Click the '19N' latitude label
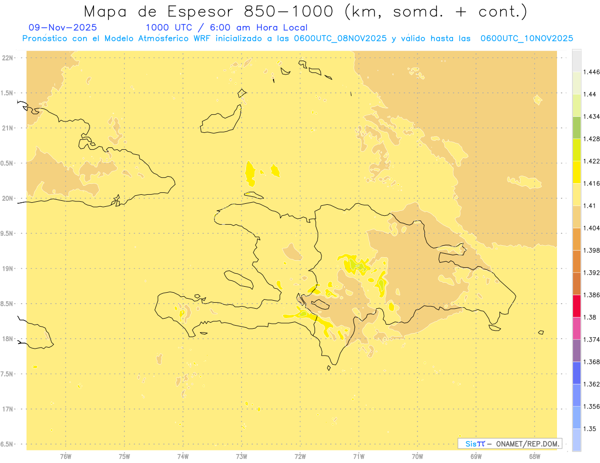Viewport: 600px width, 463px height. (x=7, y=269)
